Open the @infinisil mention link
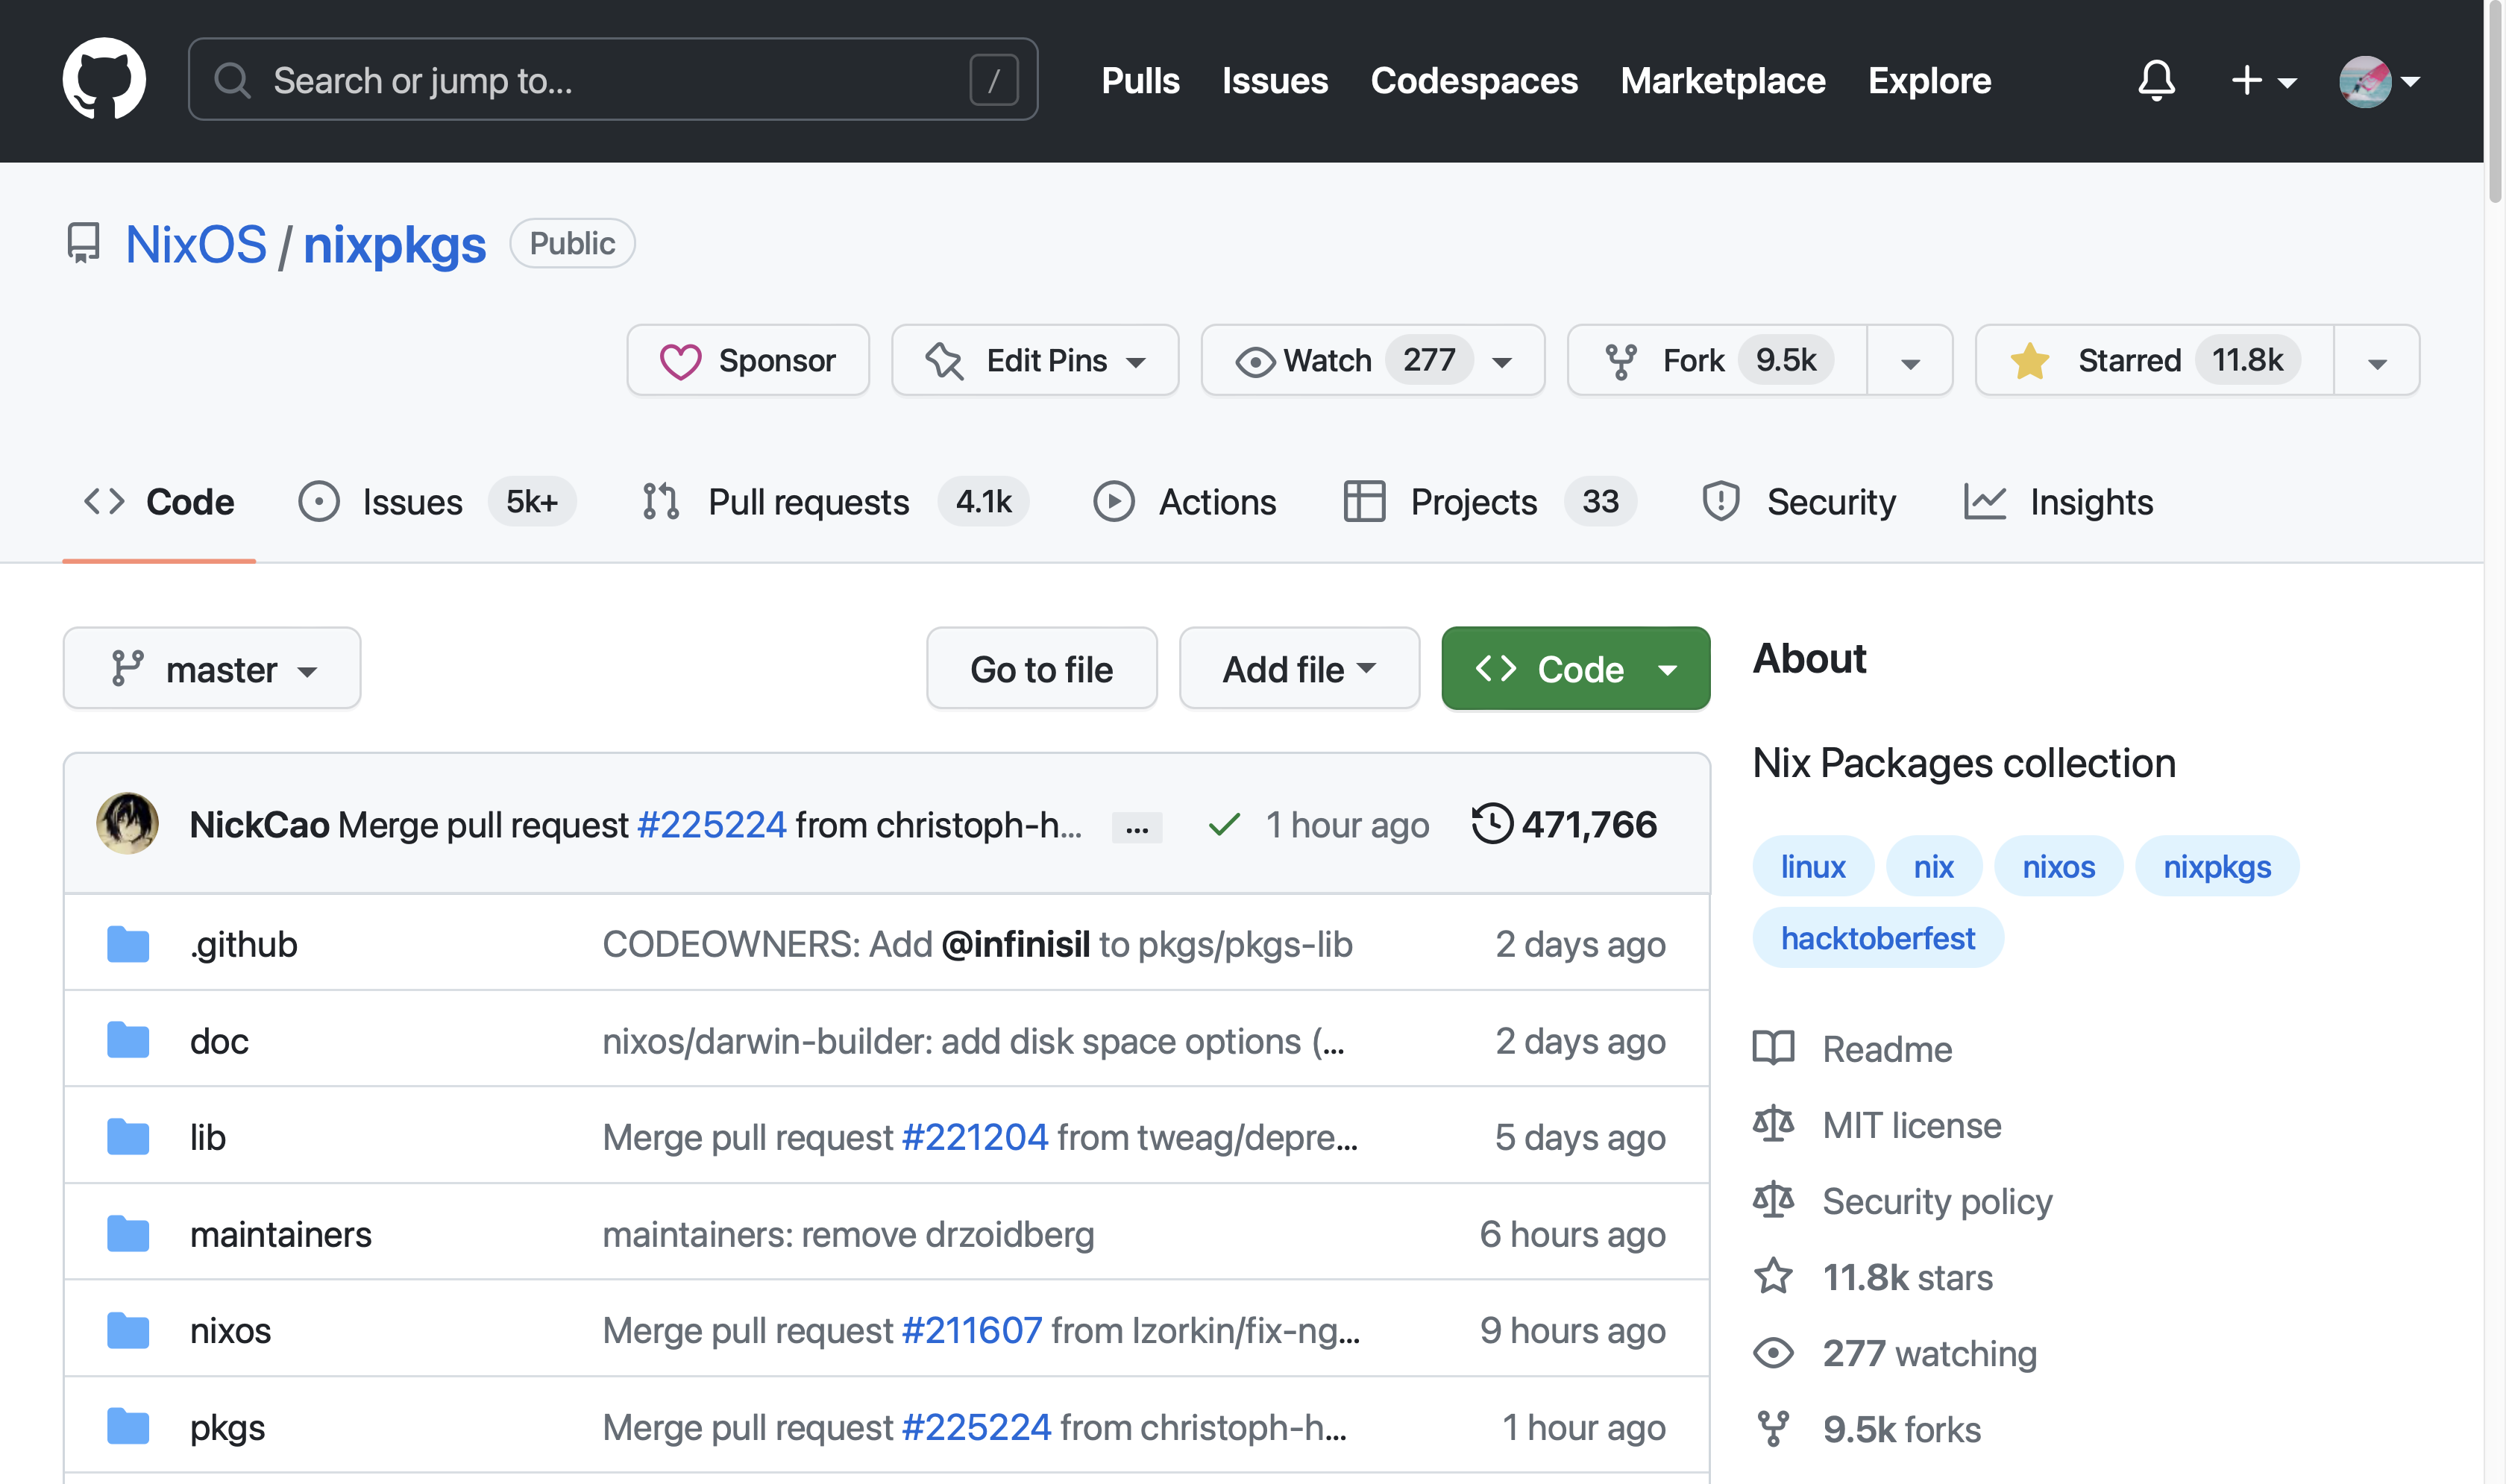Viewport: 2506px width, 1484px height. 1016,944
